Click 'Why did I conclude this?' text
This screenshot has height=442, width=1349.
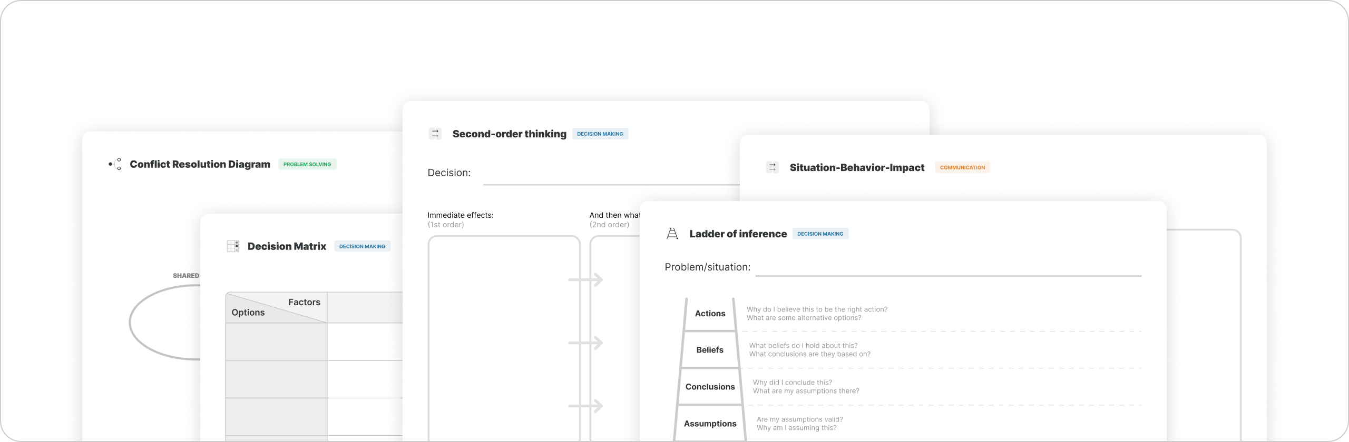click(792, 383)
